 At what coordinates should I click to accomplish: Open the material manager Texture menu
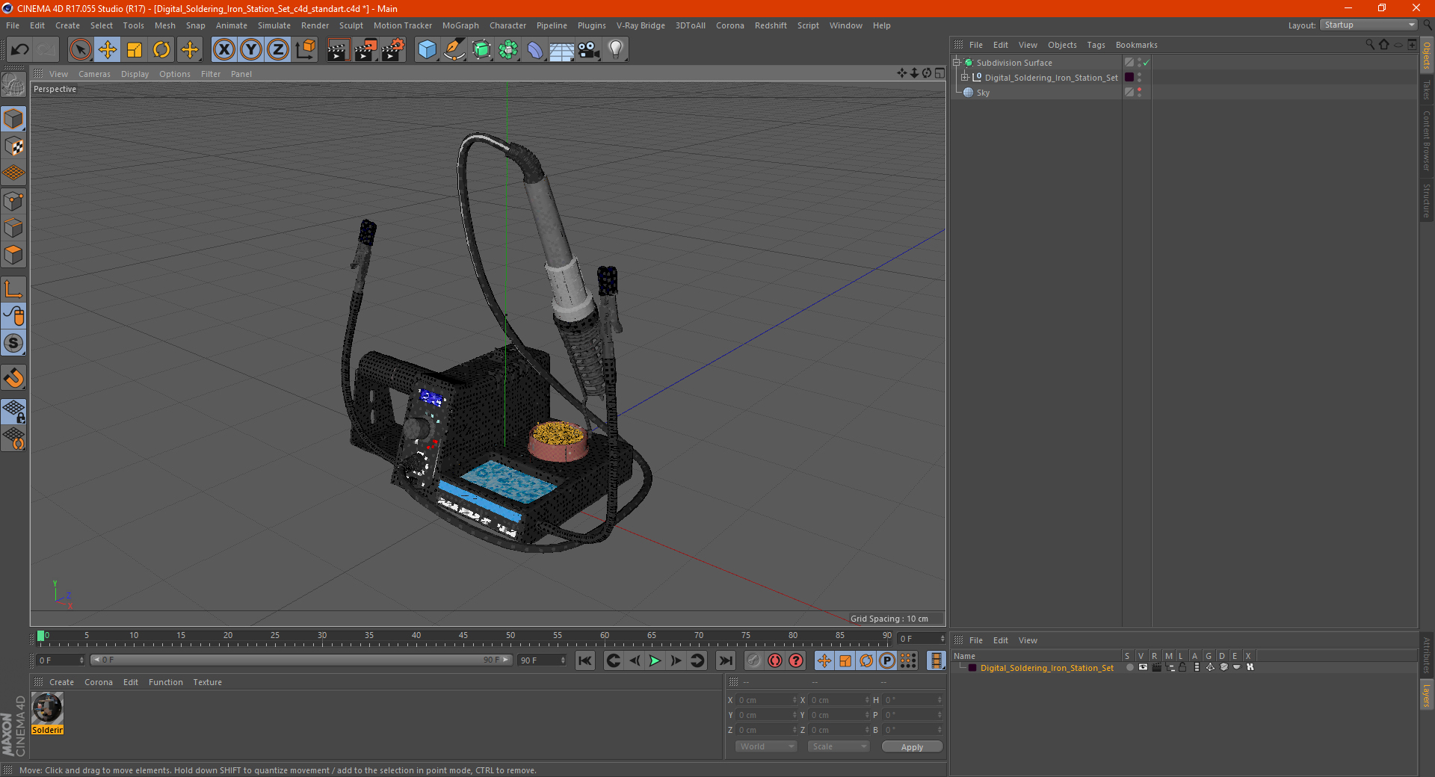click(207, 682)
